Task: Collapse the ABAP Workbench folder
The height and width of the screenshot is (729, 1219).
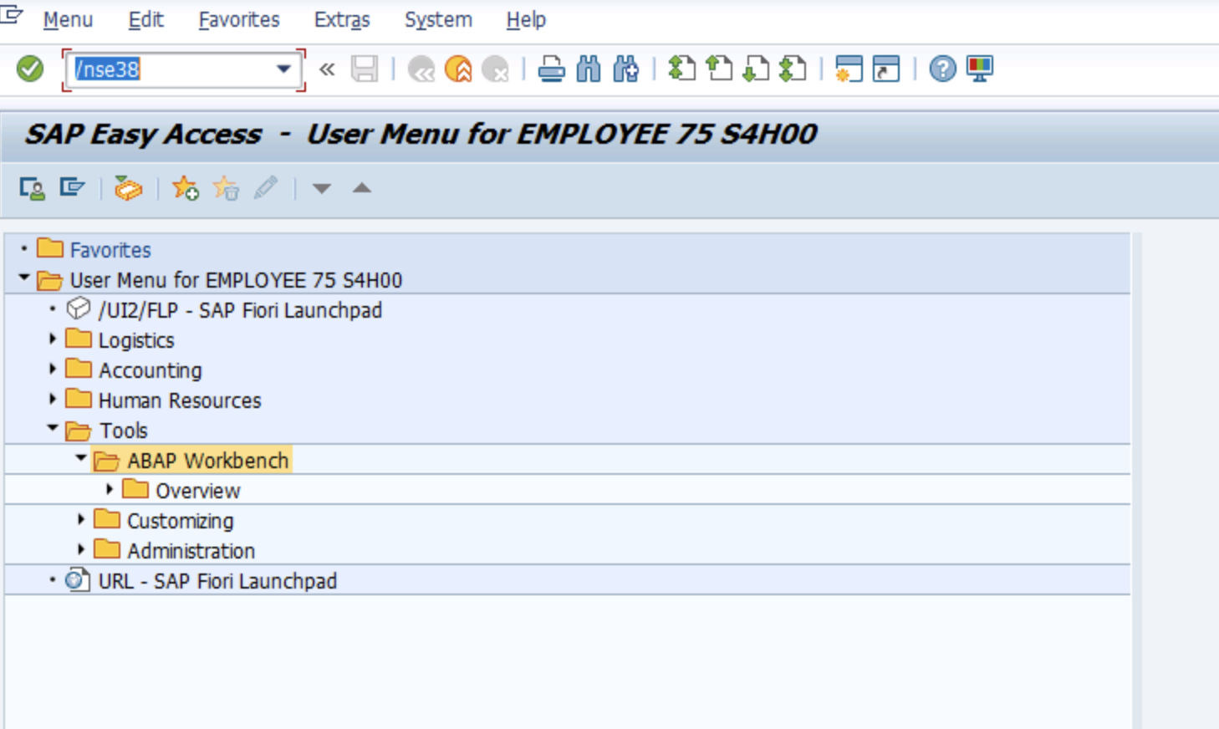Action: 80,458
